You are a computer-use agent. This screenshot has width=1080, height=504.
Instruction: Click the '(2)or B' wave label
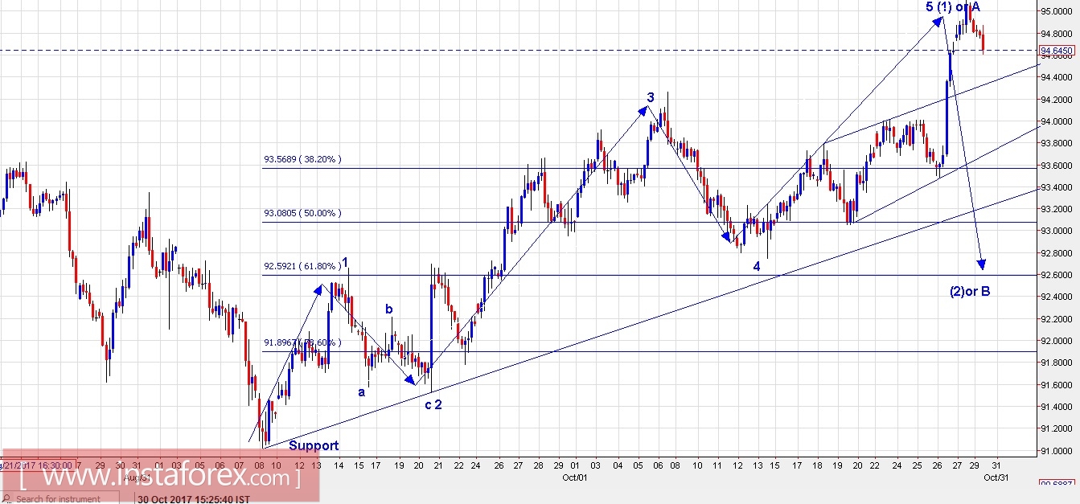[969, 291]
